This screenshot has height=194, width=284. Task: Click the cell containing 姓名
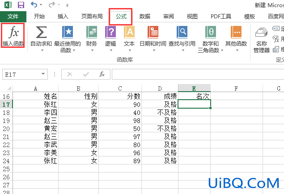click(35, 96)
